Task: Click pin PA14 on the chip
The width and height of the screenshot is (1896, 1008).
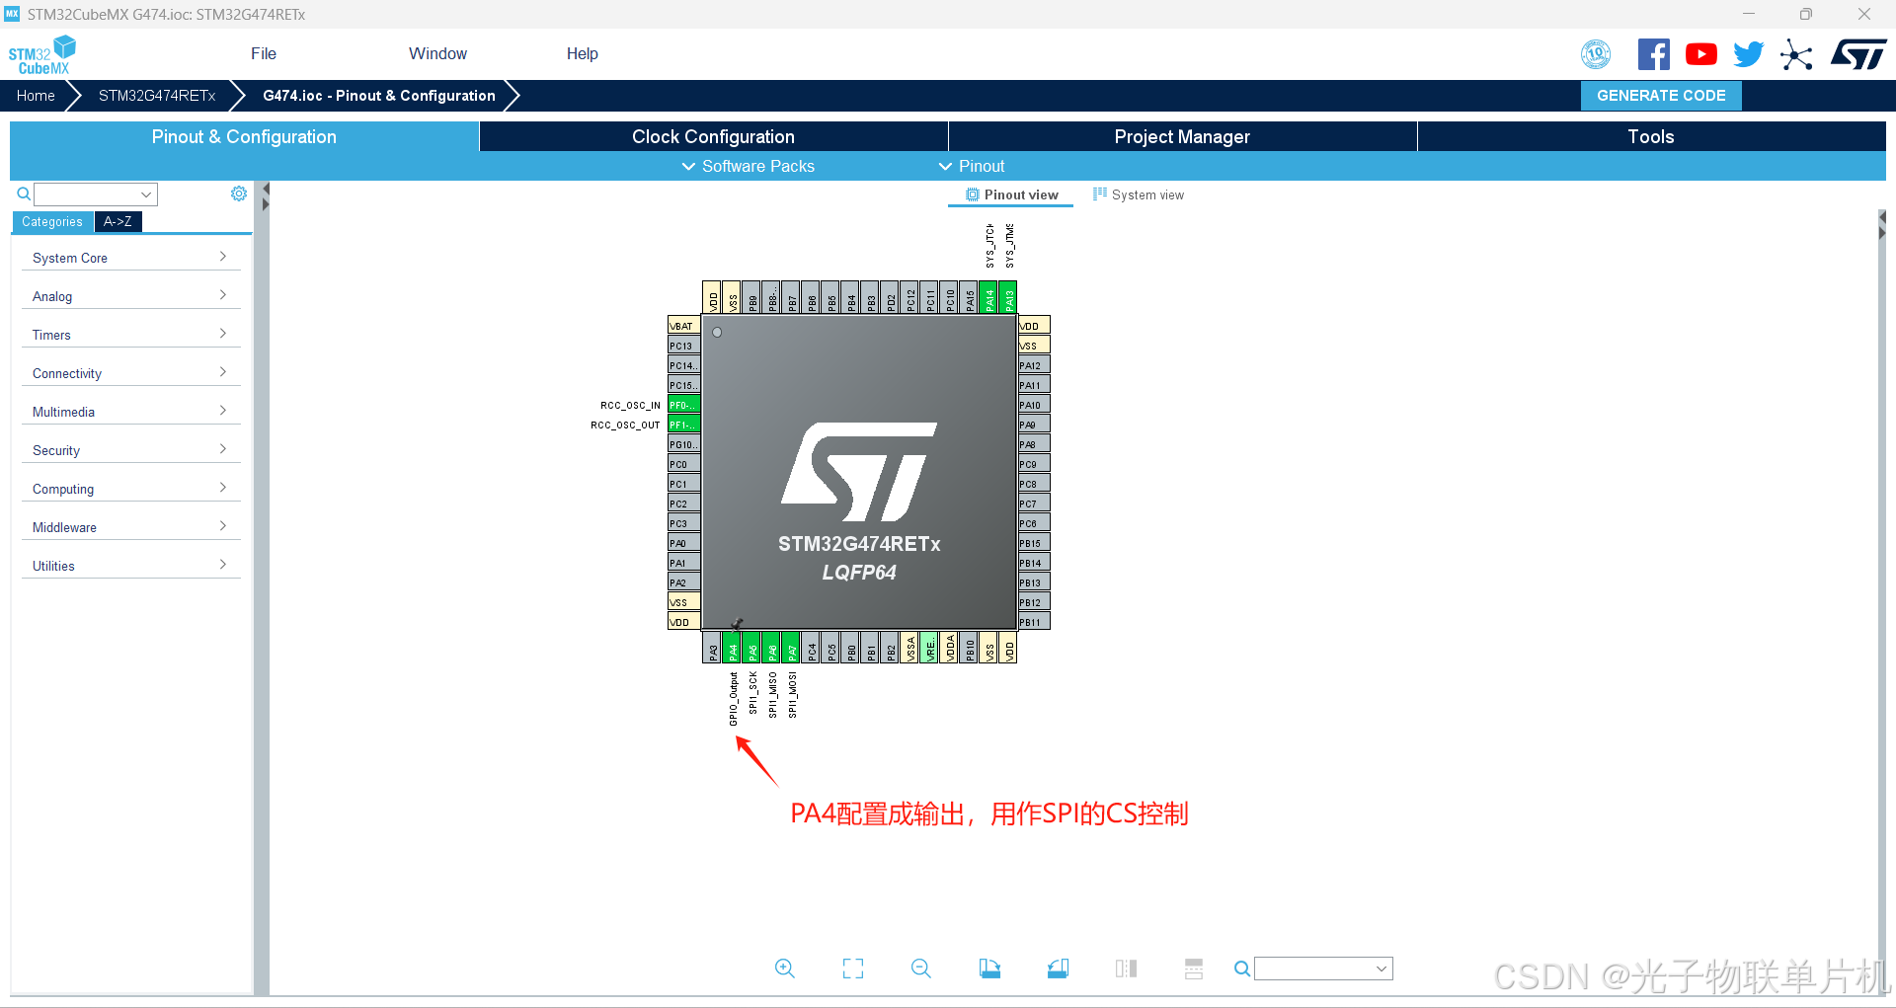Action: 989,297
